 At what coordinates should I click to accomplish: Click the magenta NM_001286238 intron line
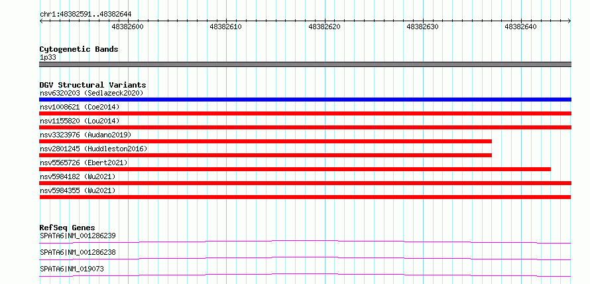pos(305,258)
